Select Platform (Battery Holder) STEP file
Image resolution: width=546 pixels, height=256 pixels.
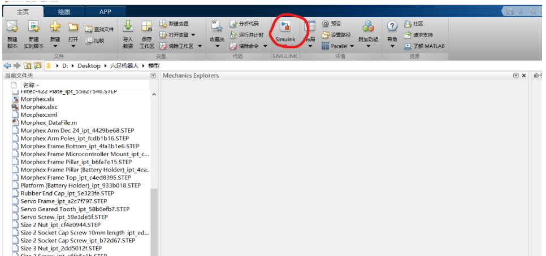pyautogui.click(x=80, y=186)
